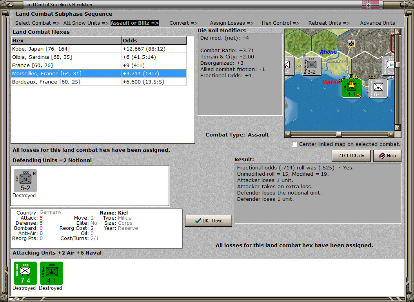414x302 pixels.
Task: Click map scroll left arrow
Action: (x=287, y=134)
